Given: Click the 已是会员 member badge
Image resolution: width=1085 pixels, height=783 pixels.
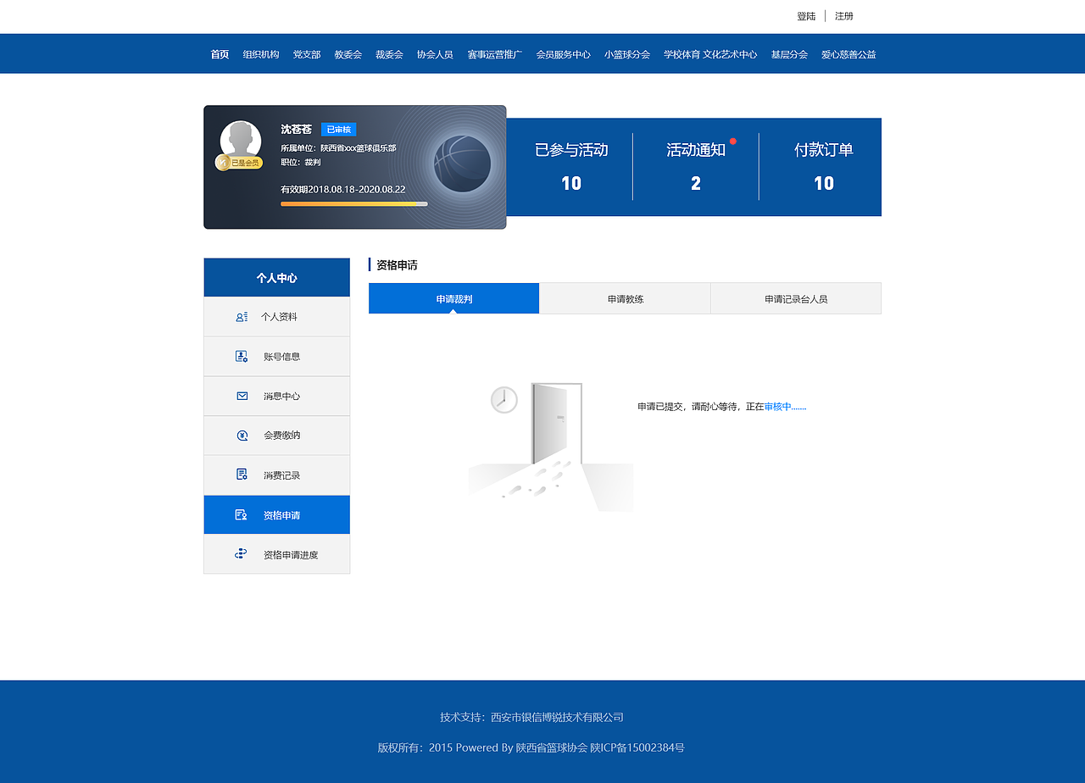Looking at the screenshot, I should coord(239,163).
